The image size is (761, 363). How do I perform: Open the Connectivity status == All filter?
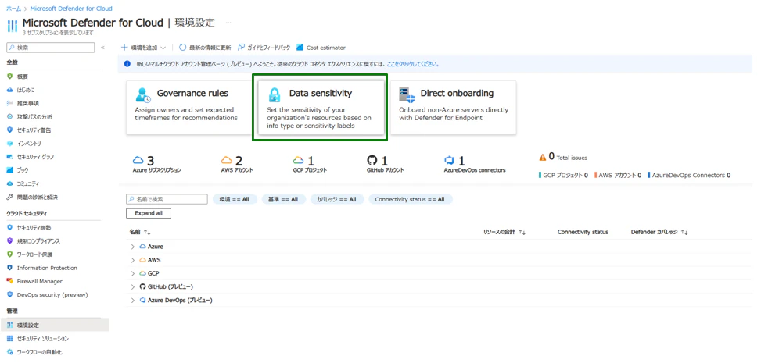pyautogui.click(x=410, y=199)
